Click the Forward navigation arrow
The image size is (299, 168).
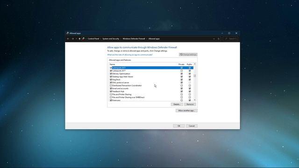(x=73, y=39)
